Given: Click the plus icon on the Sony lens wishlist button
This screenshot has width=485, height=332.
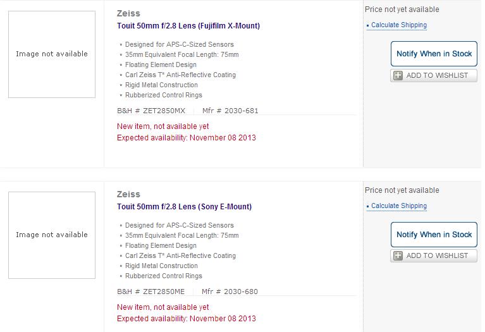Looking at the screenshot, I should pos(398,256).
